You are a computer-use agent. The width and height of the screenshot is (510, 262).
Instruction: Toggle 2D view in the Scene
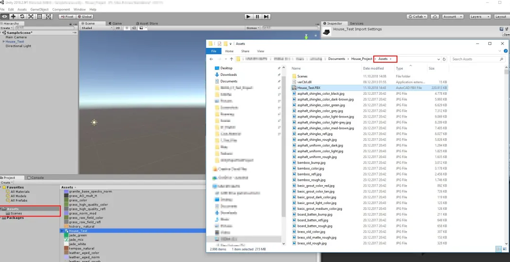tap(118, 28)
